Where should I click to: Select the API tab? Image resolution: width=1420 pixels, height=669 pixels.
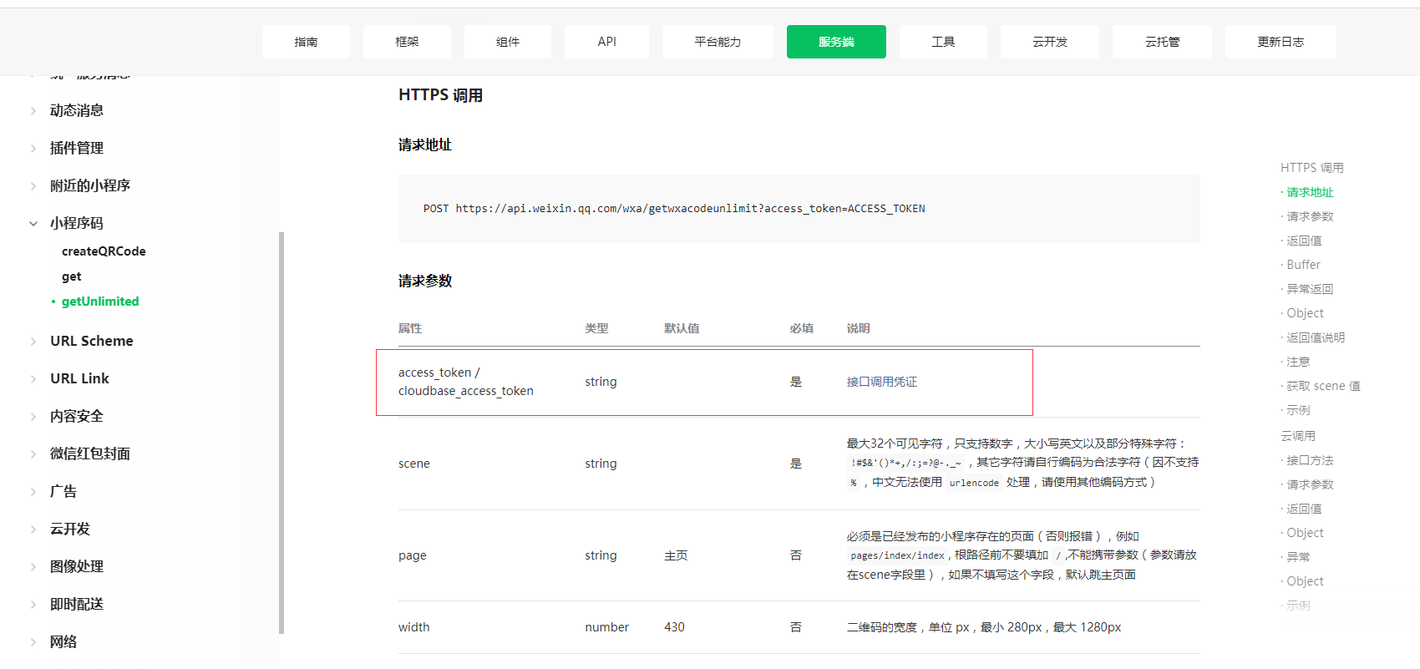[606, 42]
